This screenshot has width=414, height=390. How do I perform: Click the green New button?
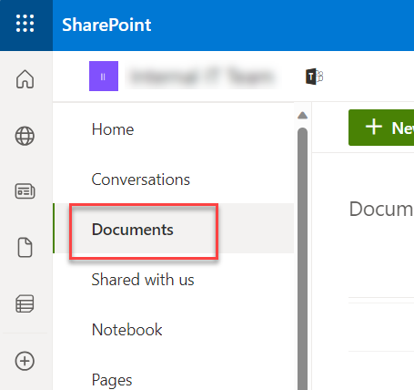[381, 128]
